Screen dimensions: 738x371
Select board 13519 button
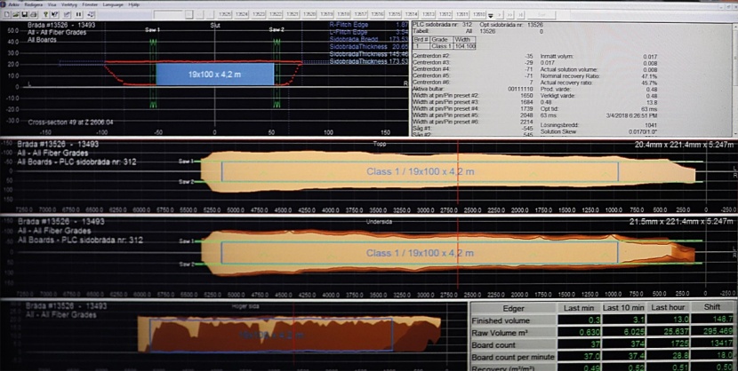point(326,14)
